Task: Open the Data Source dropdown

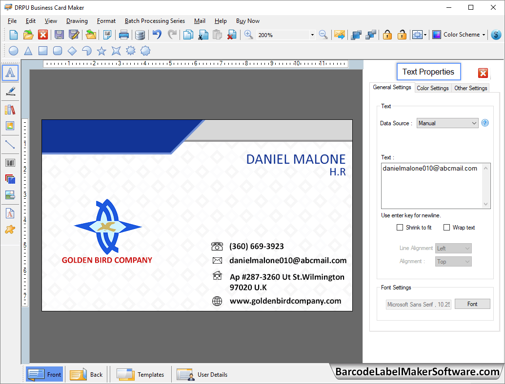Action: pos(447,123)
